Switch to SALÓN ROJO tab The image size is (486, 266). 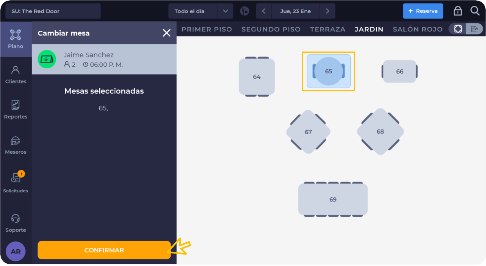[x=418, y=29]
